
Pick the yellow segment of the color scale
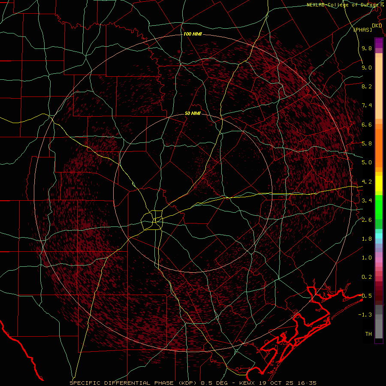pos(379,184)
